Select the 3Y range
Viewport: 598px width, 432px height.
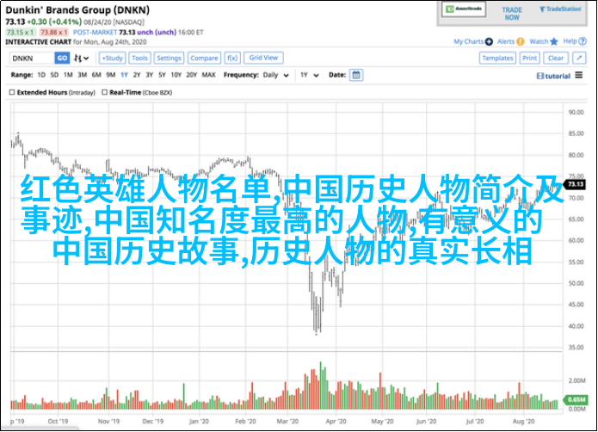149,75
